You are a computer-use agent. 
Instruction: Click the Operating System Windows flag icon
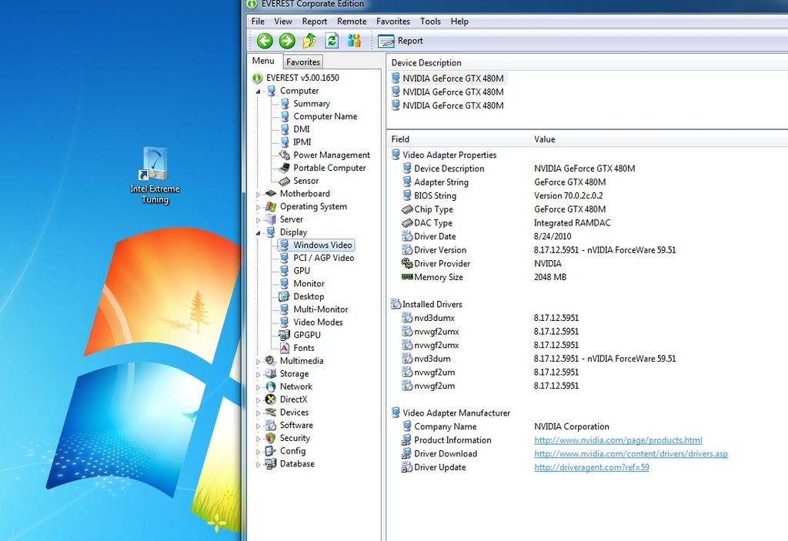pos(271,206)
